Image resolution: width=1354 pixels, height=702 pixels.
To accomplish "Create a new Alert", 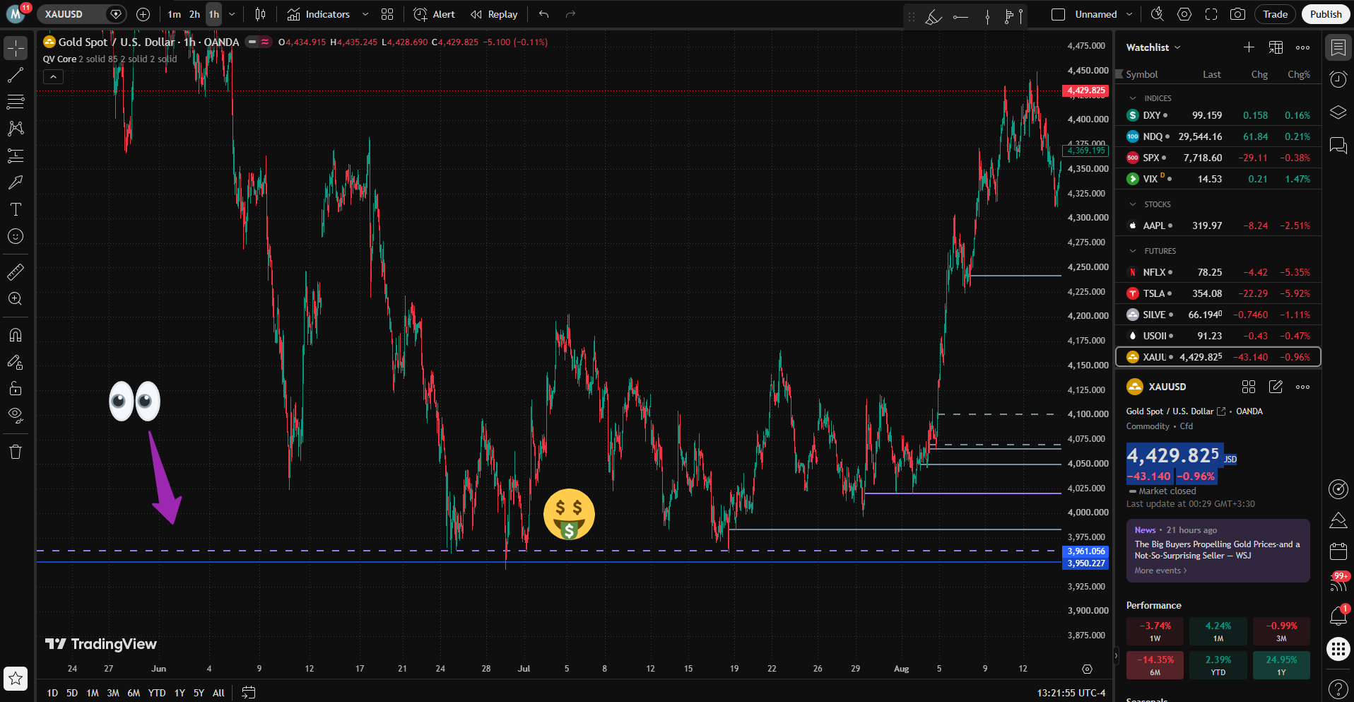I will coord(435,14).
